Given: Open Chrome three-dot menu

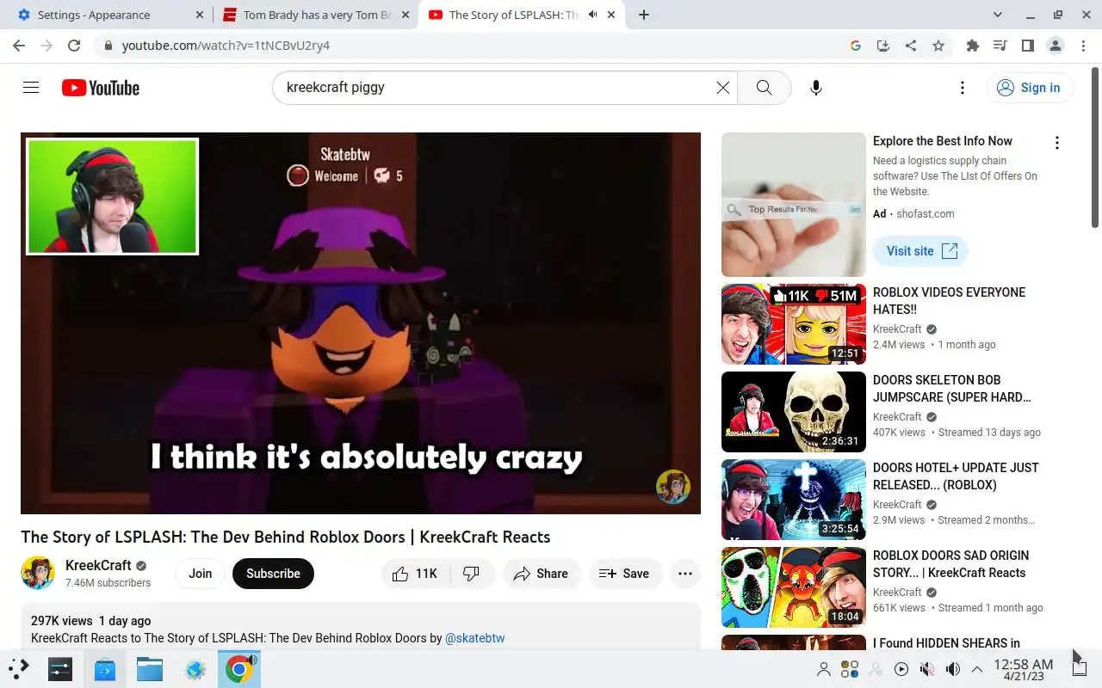Looking at the screenshot, I should pos(1083,46).
